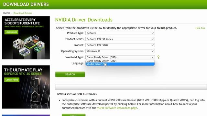Click the green SEARCH button
This screenshot has width=207, height=116.
tap(70, 74)
